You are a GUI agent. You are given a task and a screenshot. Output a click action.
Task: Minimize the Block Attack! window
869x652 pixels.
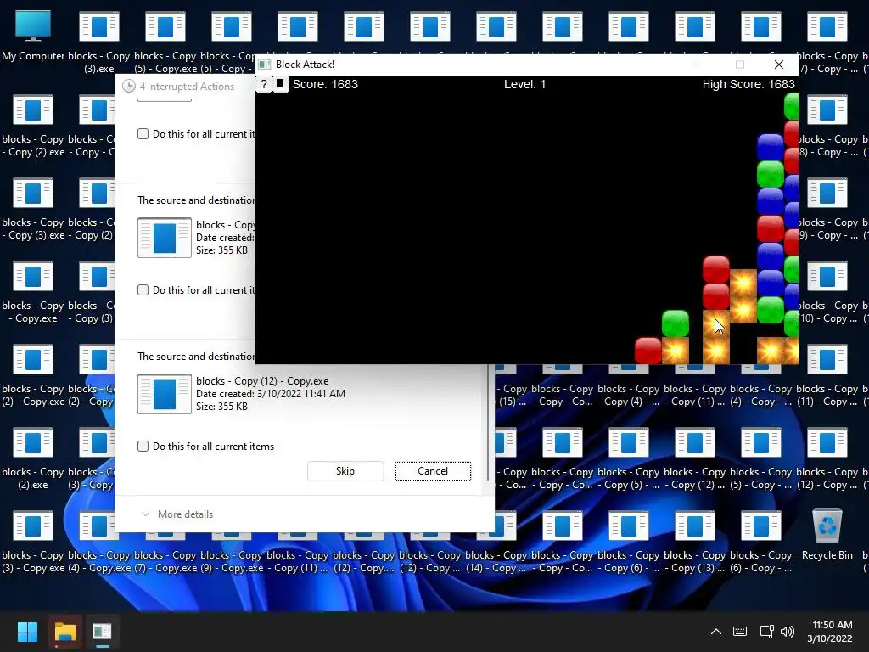(702, 65)
